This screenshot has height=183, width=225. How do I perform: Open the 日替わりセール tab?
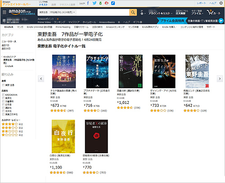coord(81,27)
